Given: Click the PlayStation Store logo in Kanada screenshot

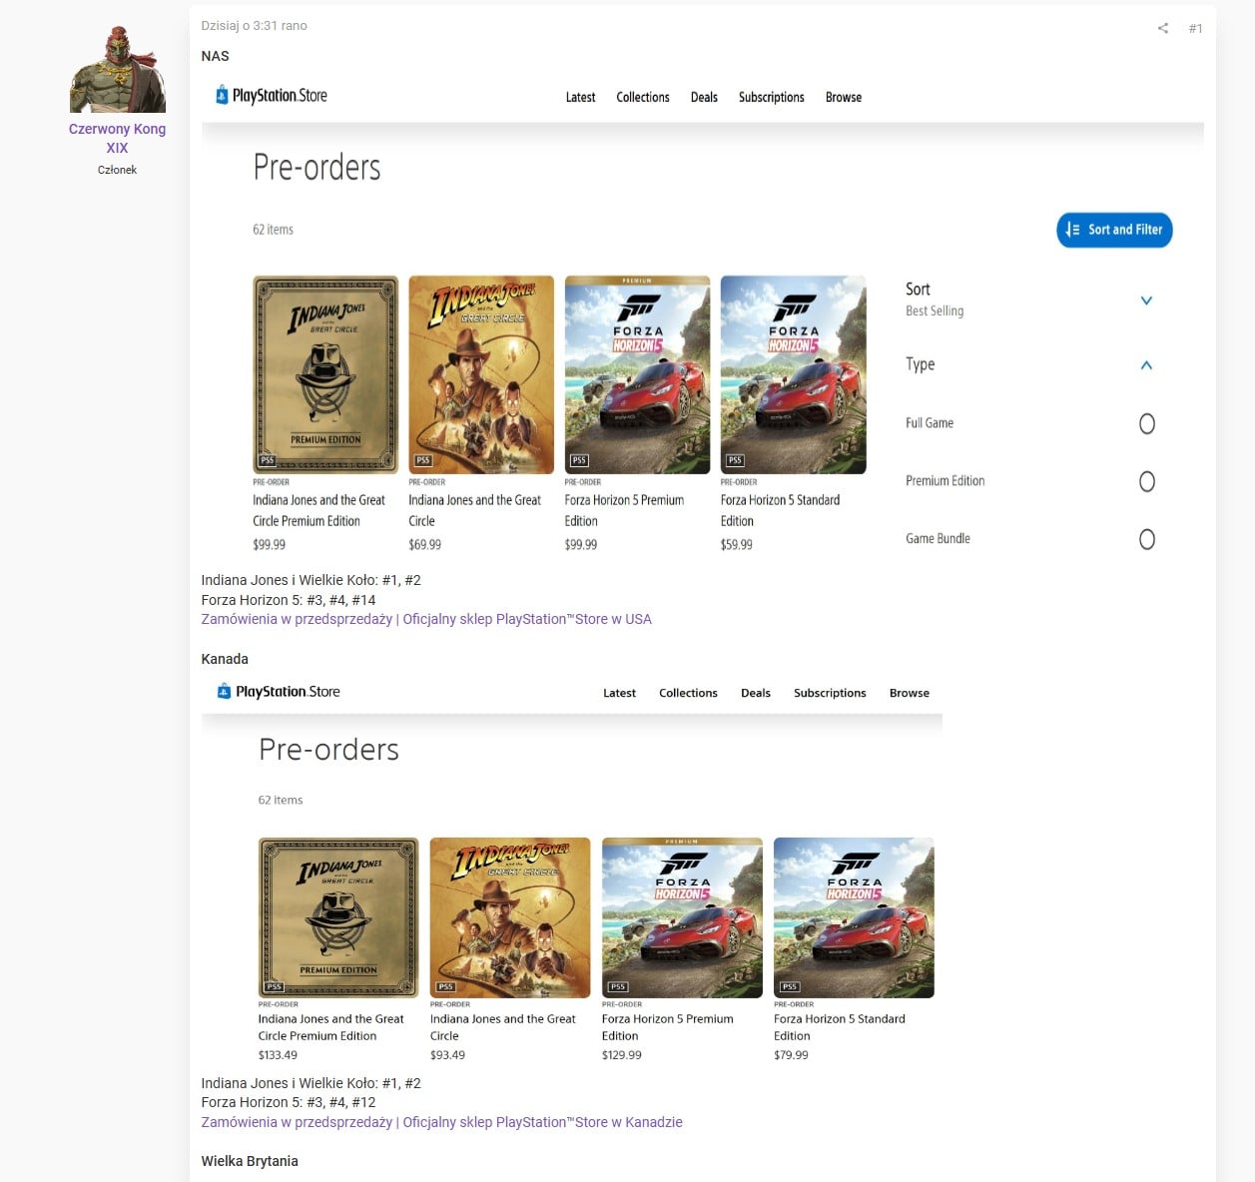Looking at the screenshot, I should coord(279,692).
